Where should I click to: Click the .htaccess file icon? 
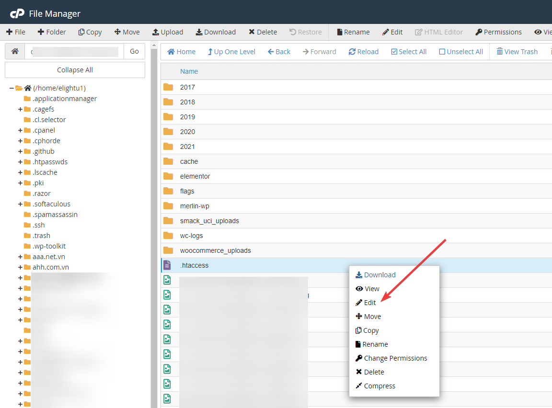click(x=167, y=265)
